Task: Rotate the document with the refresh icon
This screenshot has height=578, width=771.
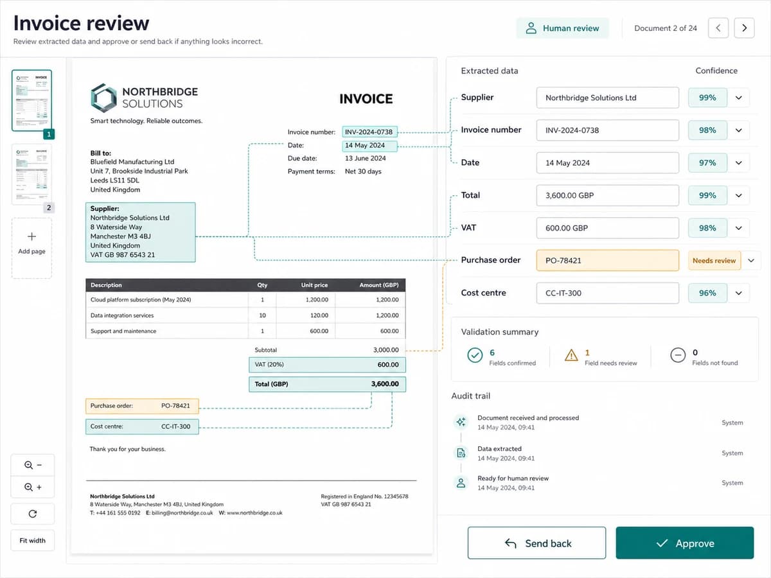Action: tap(33, 514)
